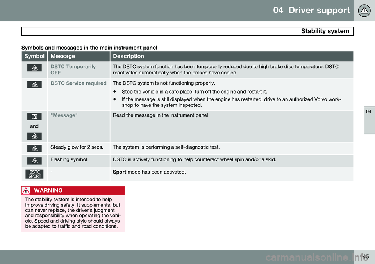The width and height of the screenshot is (375, 264).
Task: Click the DSTC symbol beside Service required
Action: click(34, 85)
